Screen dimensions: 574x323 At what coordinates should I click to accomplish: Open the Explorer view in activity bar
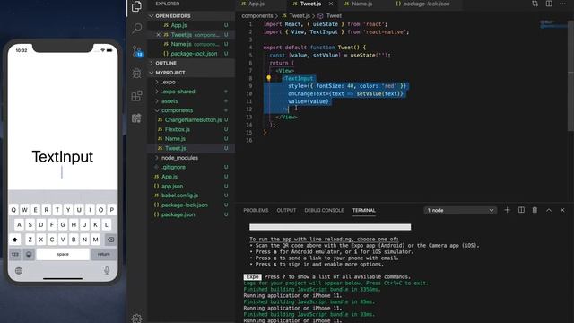(x=136, y=6)
